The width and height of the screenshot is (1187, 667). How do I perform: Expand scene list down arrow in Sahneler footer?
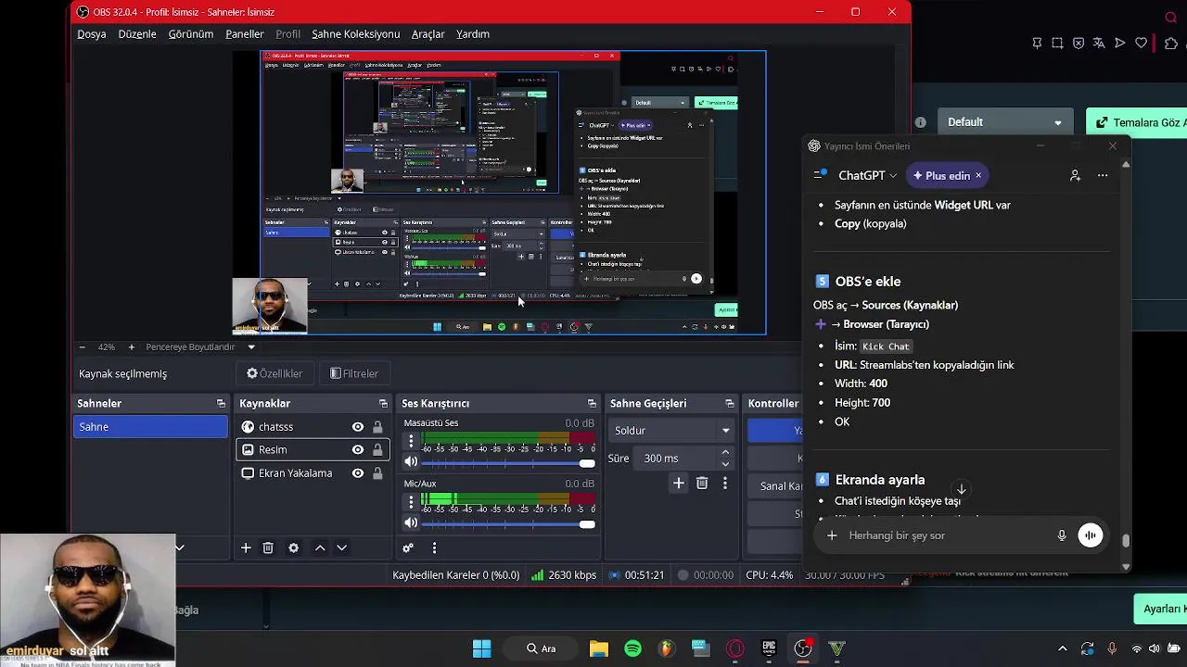179,547
